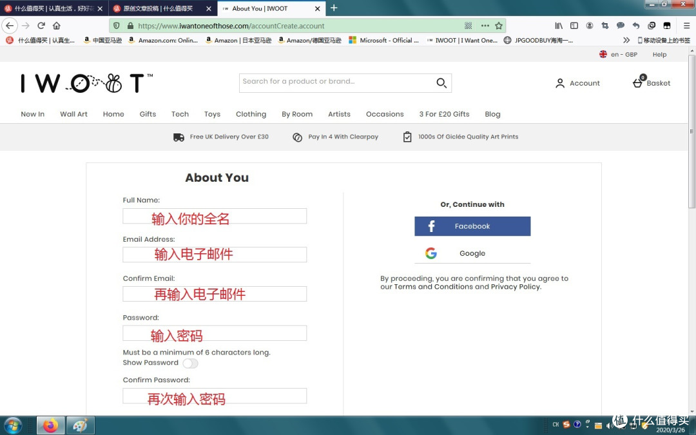Click the Windows Start button
Viewport: 696px width, 435px height.
pyautogui.click(x=12, y=426)
